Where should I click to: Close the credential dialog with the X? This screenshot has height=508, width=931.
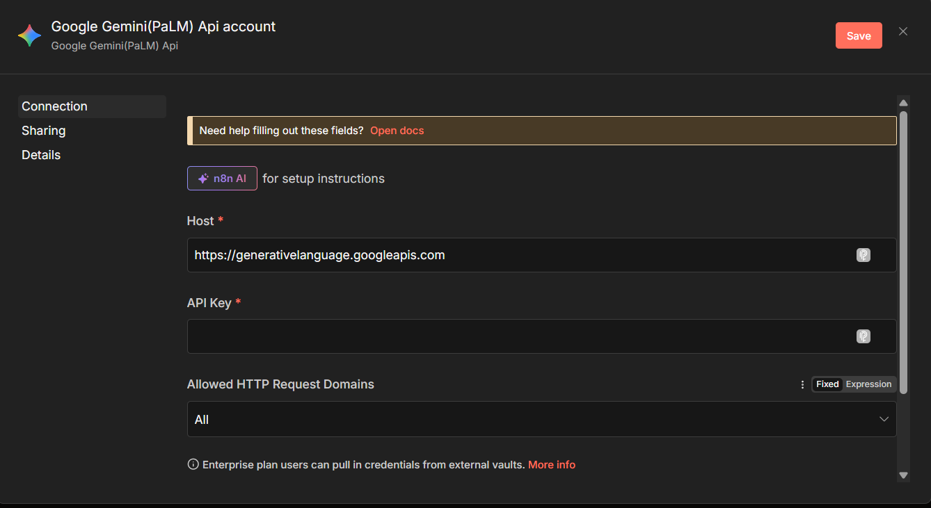[903, 31]
